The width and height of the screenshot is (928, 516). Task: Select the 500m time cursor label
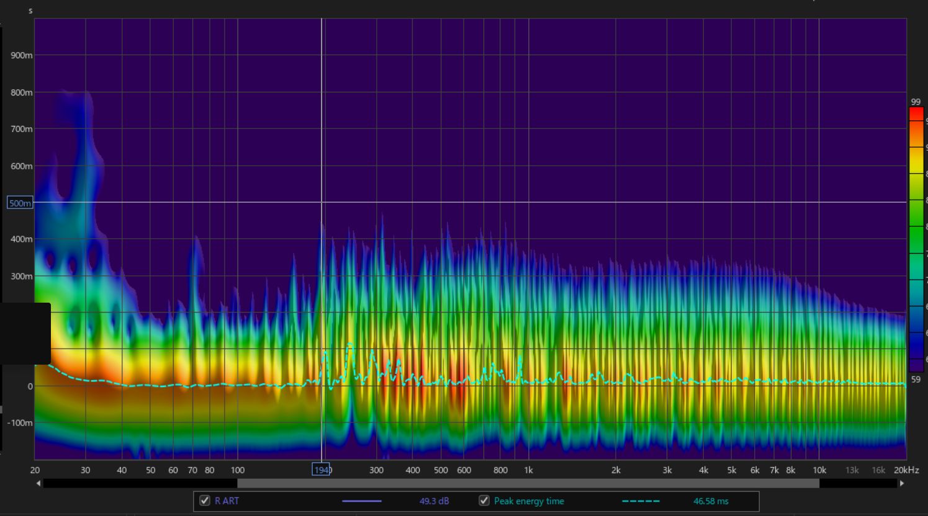click(20, 203)
